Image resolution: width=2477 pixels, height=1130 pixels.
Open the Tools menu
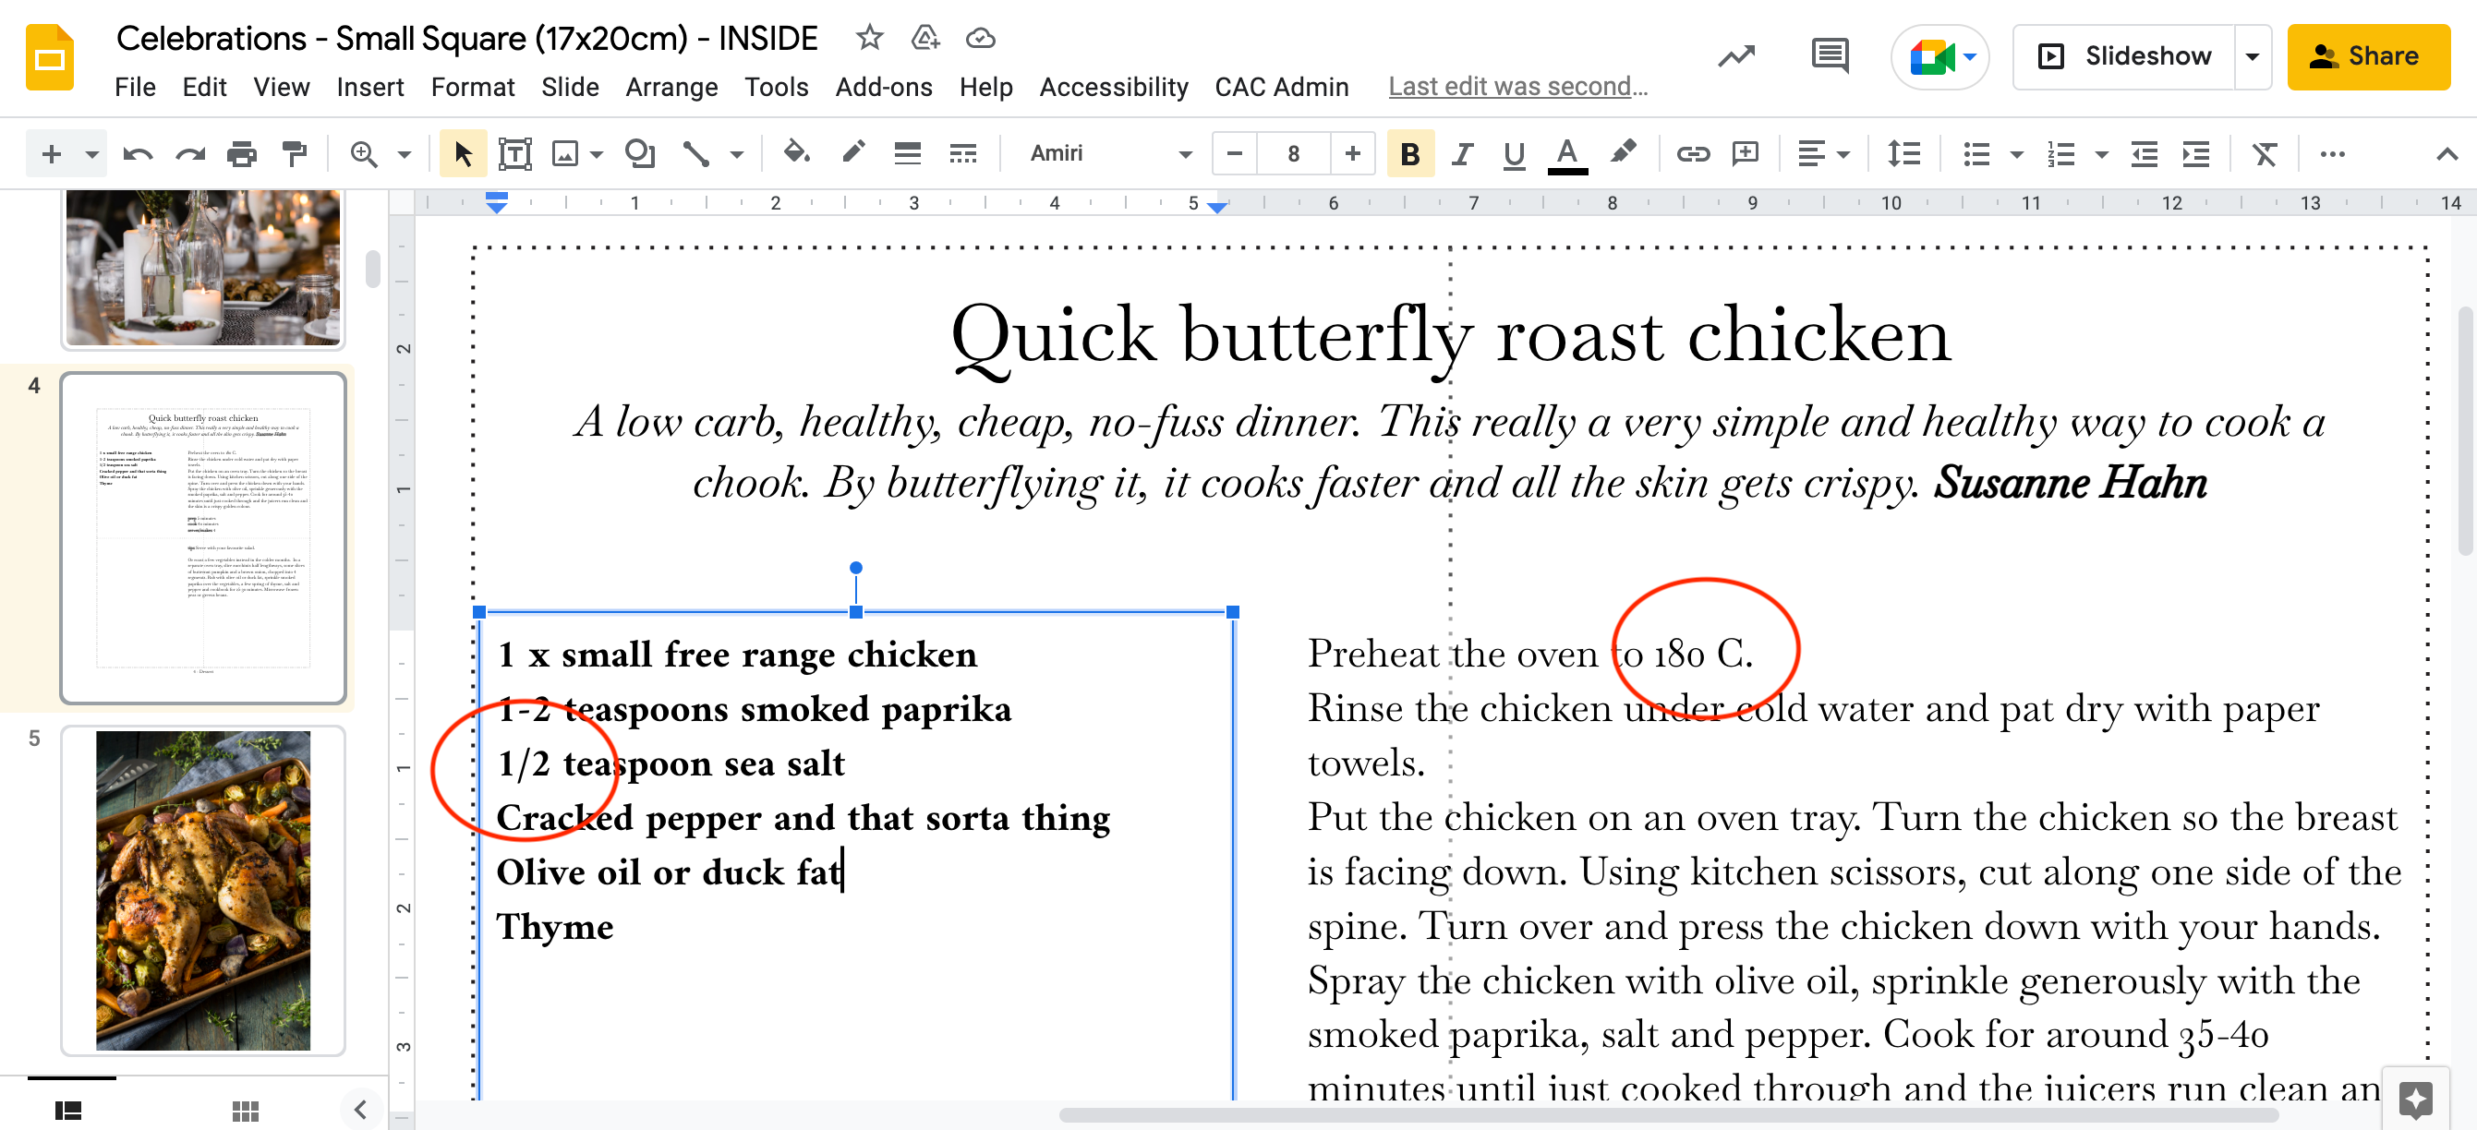(776, 87)
